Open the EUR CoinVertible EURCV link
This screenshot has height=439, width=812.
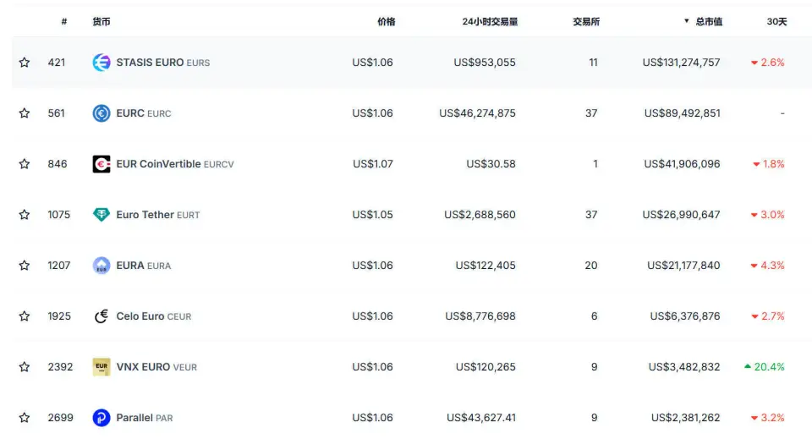coord(174,164)
